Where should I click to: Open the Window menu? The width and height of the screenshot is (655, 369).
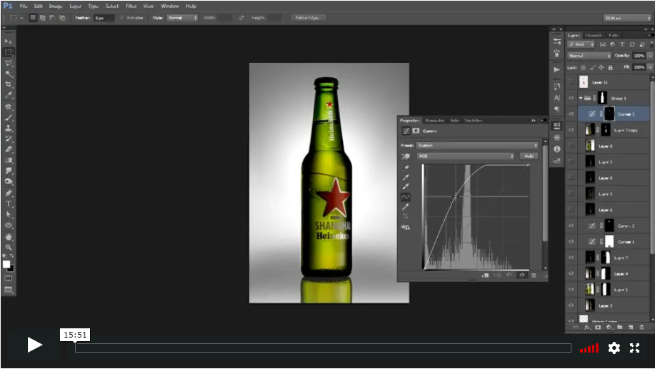tap(169, 6)
